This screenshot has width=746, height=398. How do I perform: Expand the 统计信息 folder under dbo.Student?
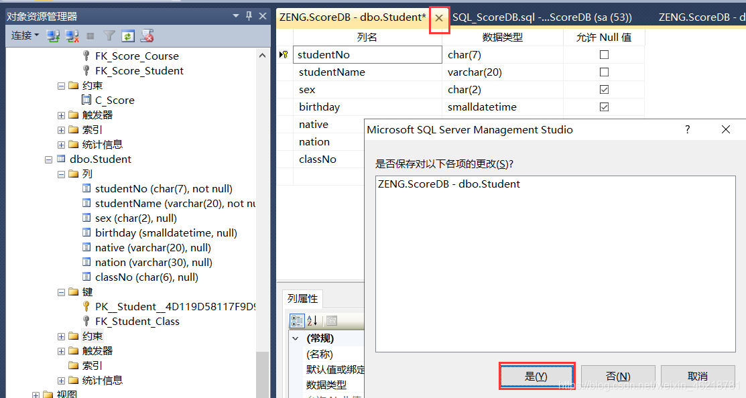pyautogui.click(x=62, y=381)
